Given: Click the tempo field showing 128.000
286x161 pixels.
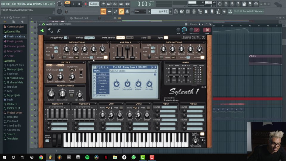Looking at the screenshot, I should 94,4.
